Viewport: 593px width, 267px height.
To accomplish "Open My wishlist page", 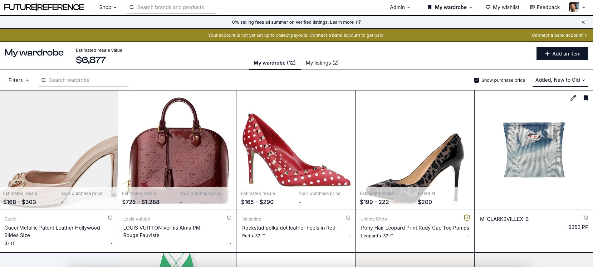I will [x=502, y=7].
